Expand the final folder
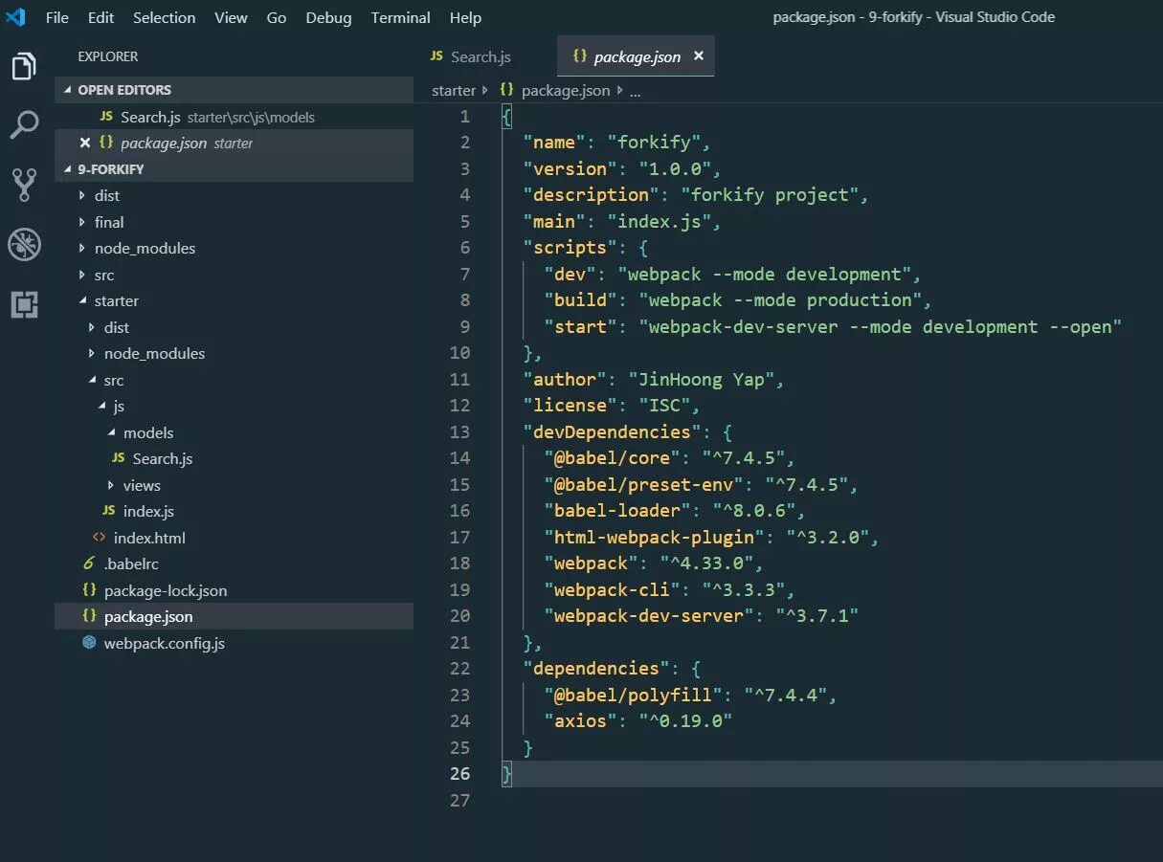The width and height of the screenshot is (1163, 862). 109,222
